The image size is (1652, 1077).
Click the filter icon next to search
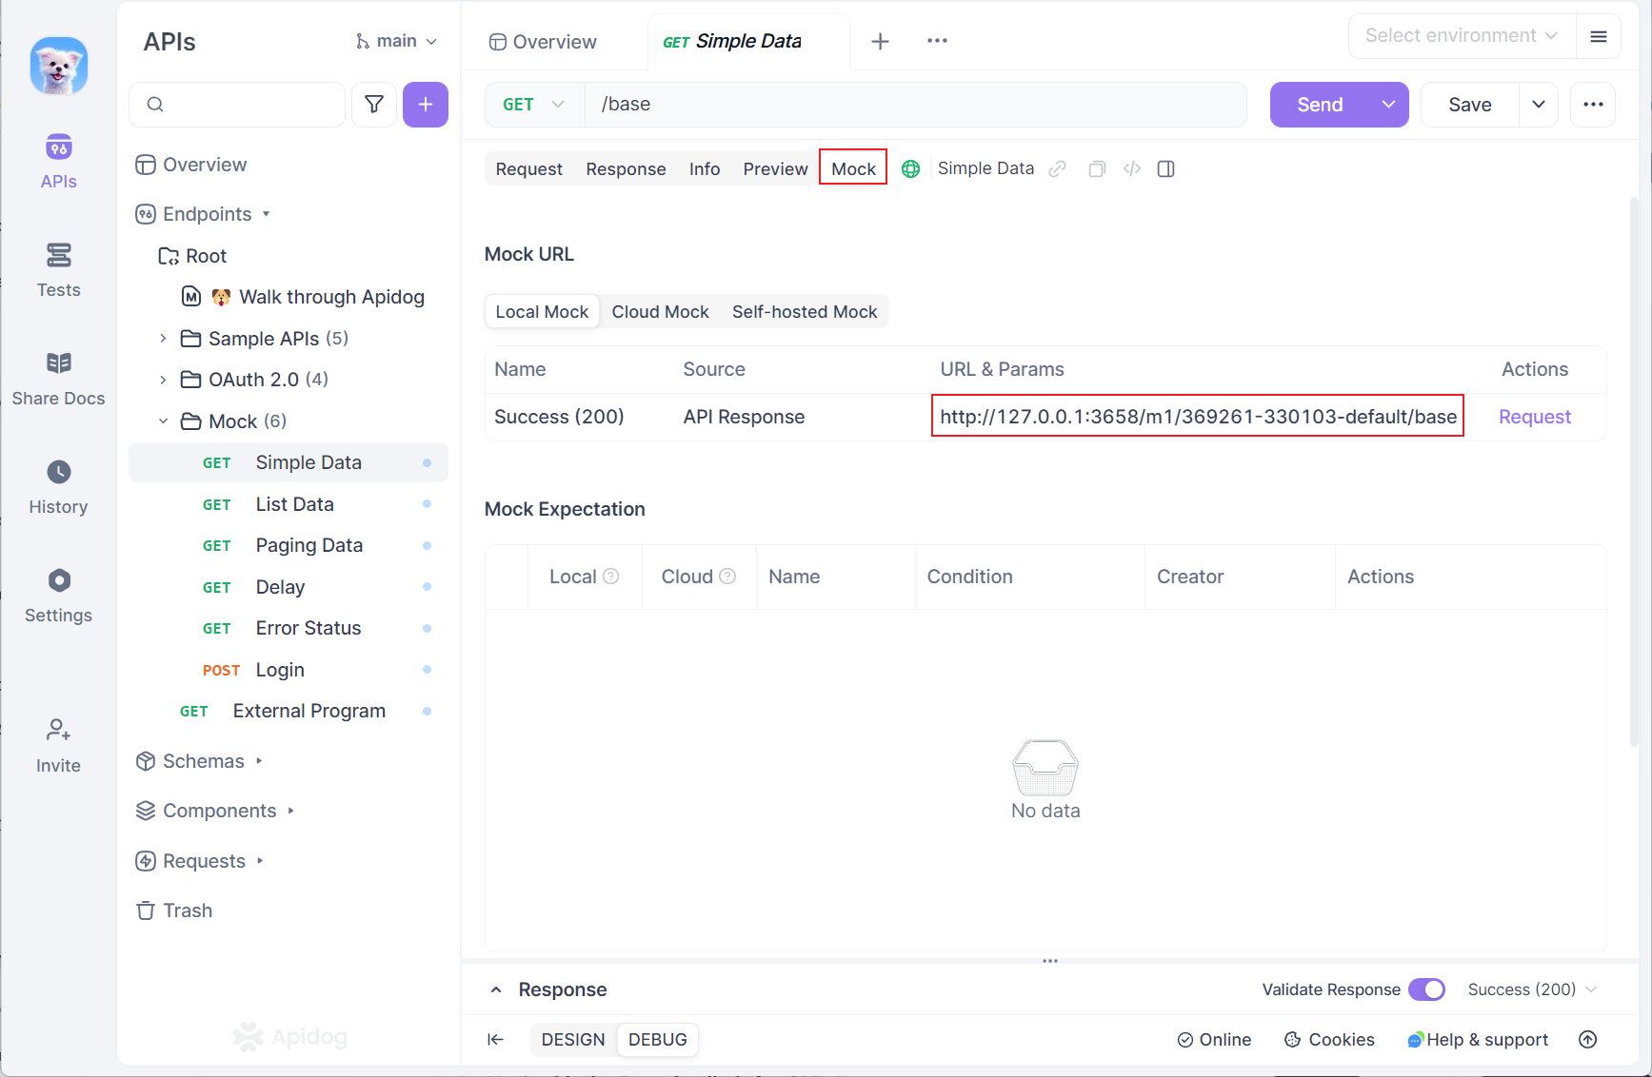tap(374, 105)
